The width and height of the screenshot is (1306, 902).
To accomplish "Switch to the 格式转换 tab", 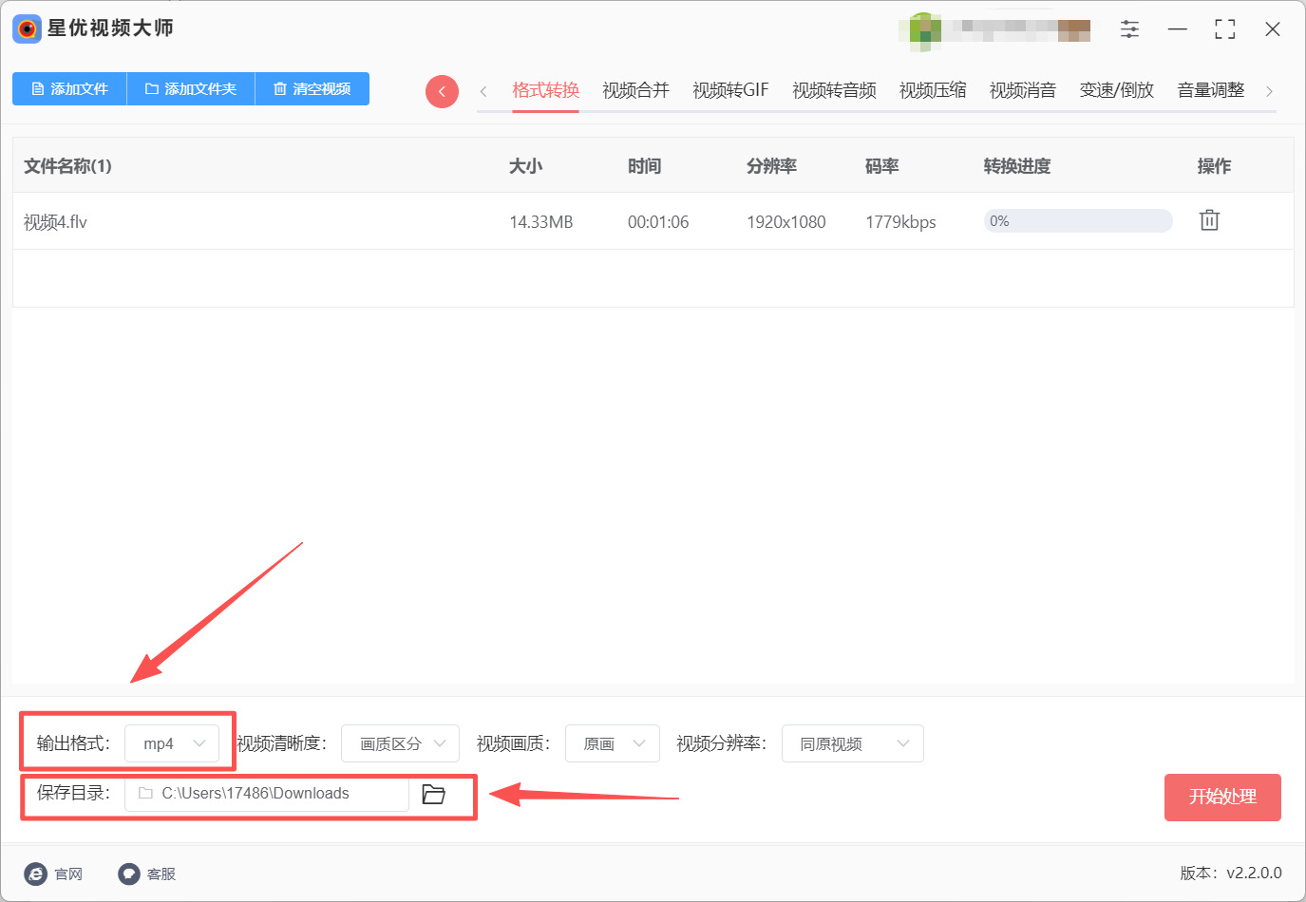I will pos(545,90).
